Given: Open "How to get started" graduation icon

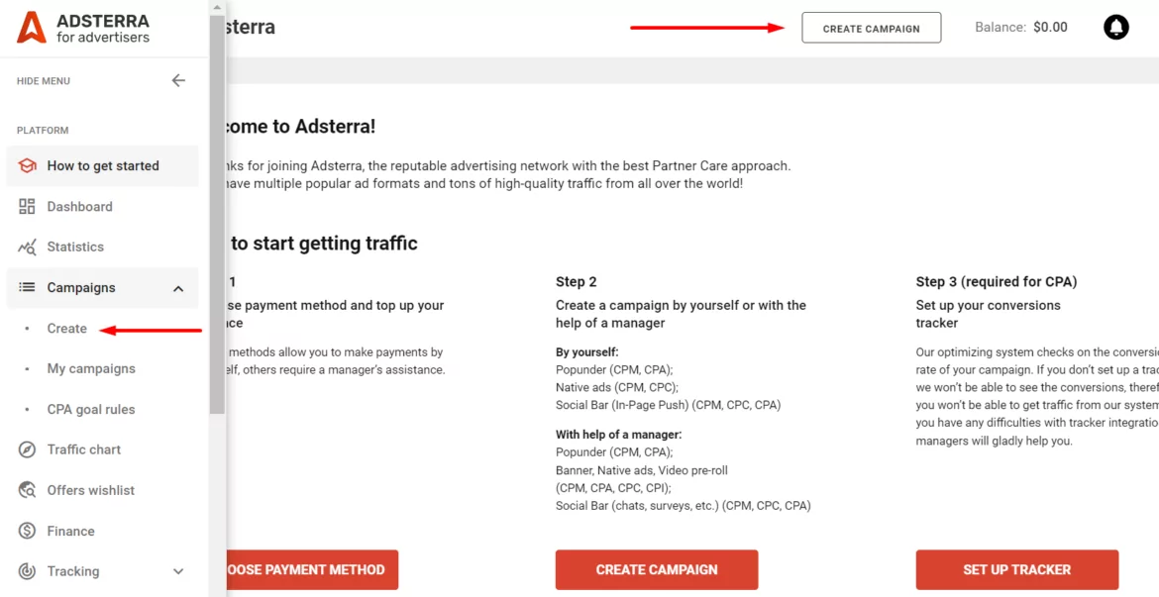Looking at the screenshot, I should [x=28, y=165].
